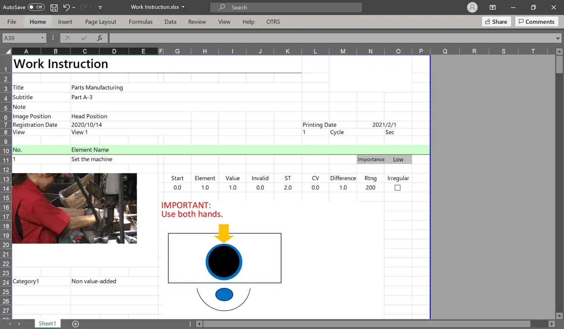This screenshot has width=564, height=329.
Task: Switch to the Data tab
Action: tap(170, 22)
